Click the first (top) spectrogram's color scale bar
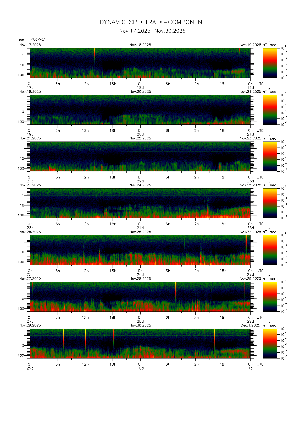Viewport: 305px width, 440px height. 270,63
